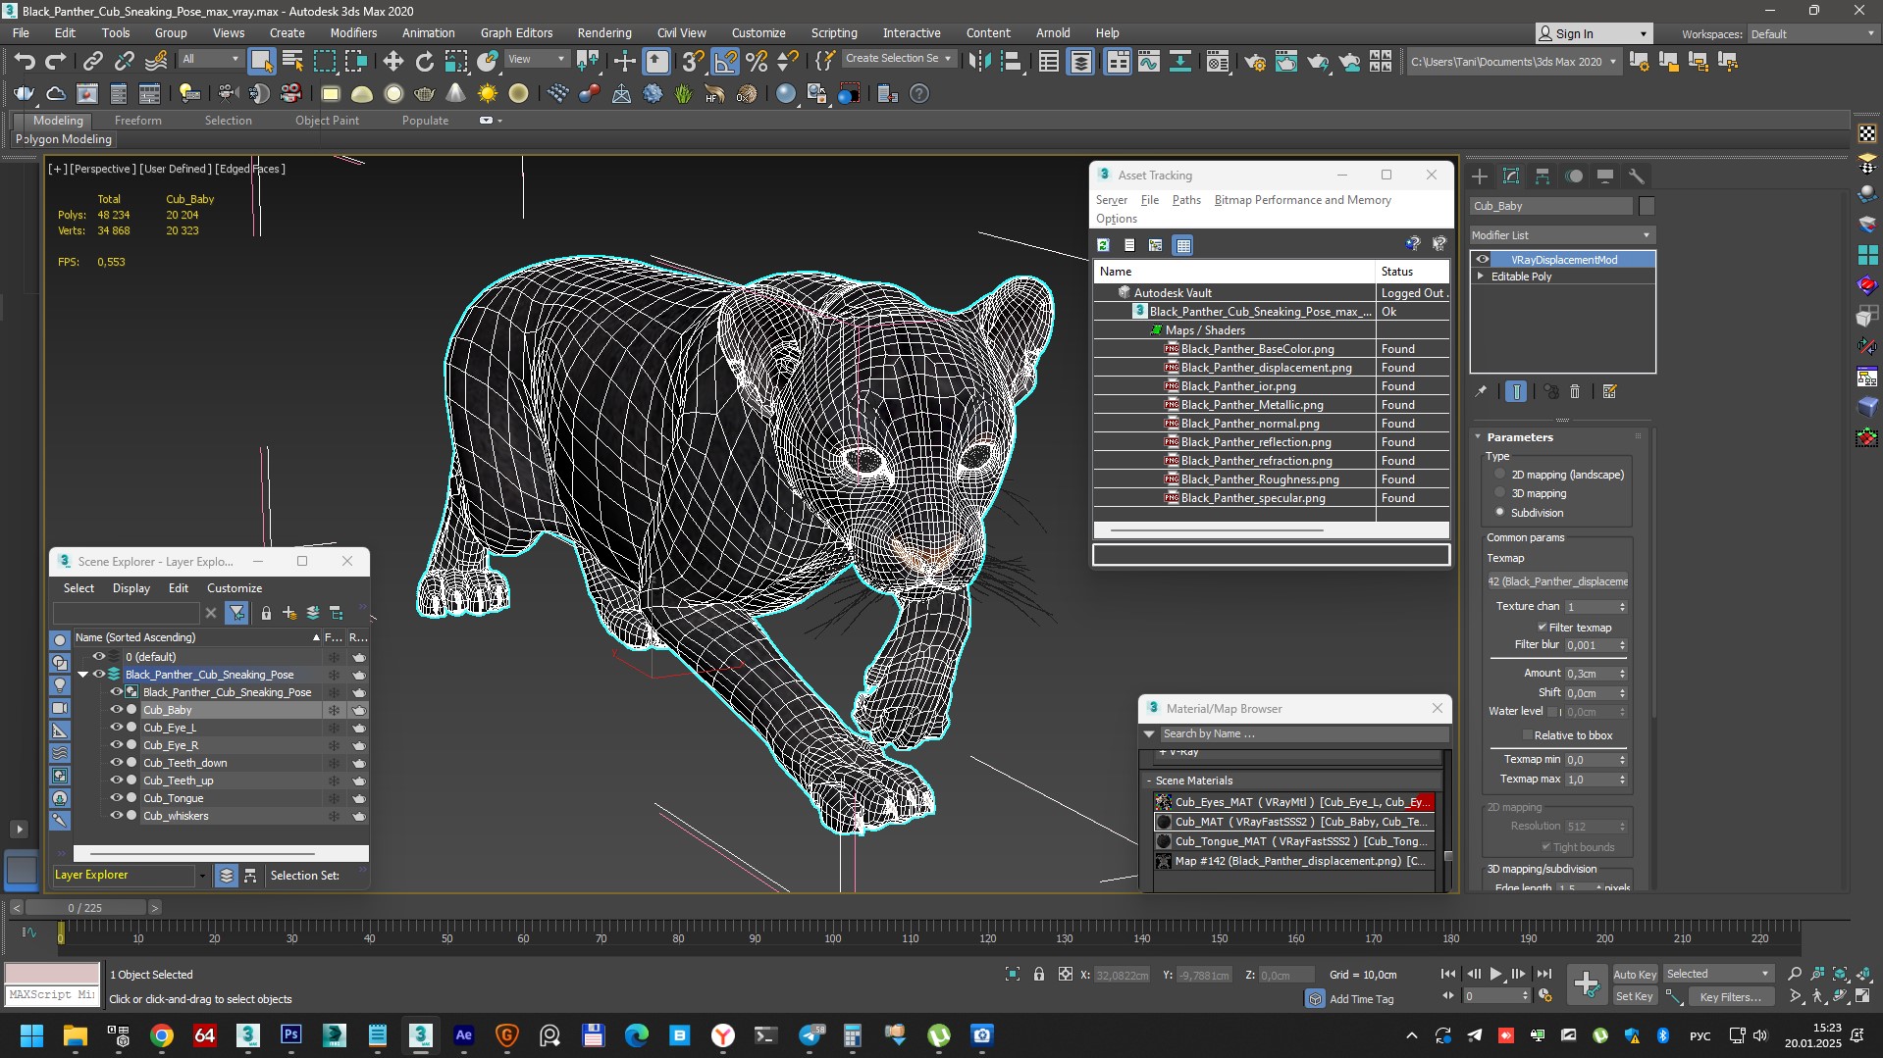Open Create Selection Set dropdown

[x=898, y=59]
